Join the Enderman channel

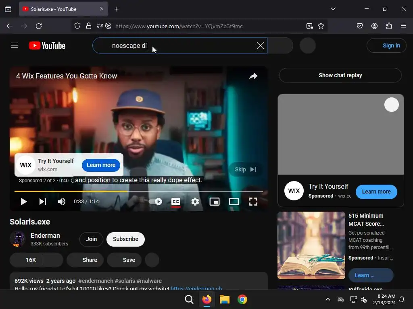(x=91, y=239)
